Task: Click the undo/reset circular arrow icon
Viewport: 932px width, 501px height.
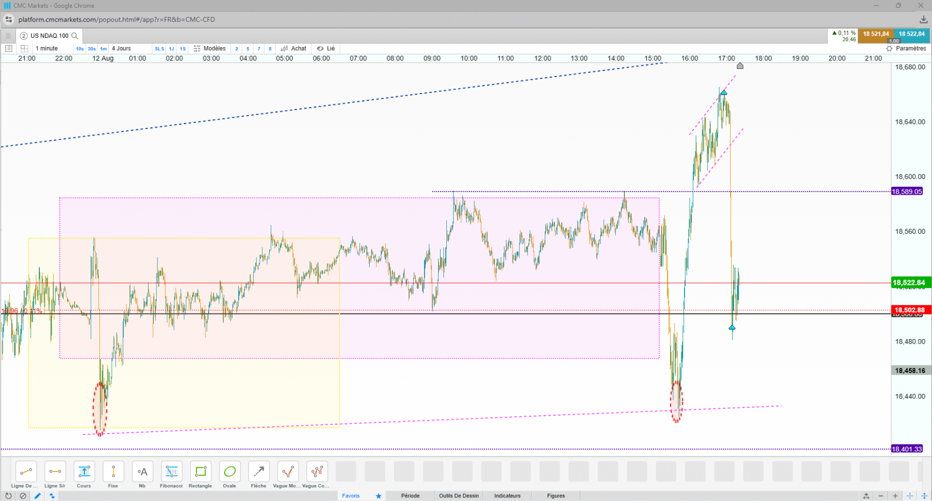Action: click(8, 496)
